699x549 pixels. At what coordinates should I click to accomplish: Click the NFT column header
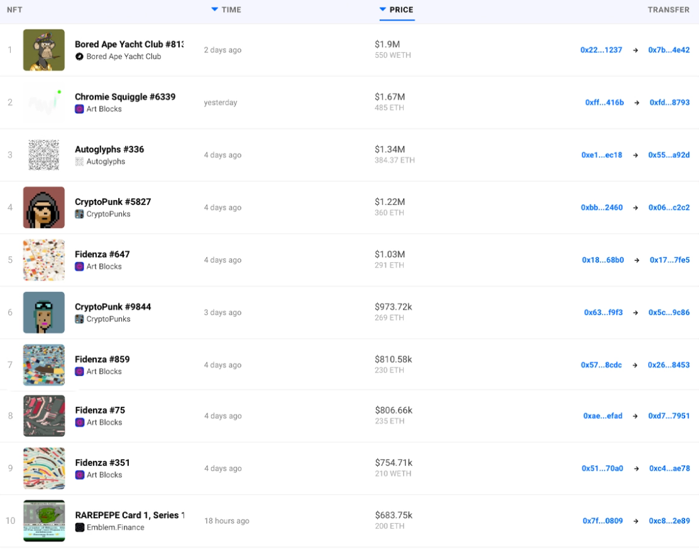pos(14,10)
